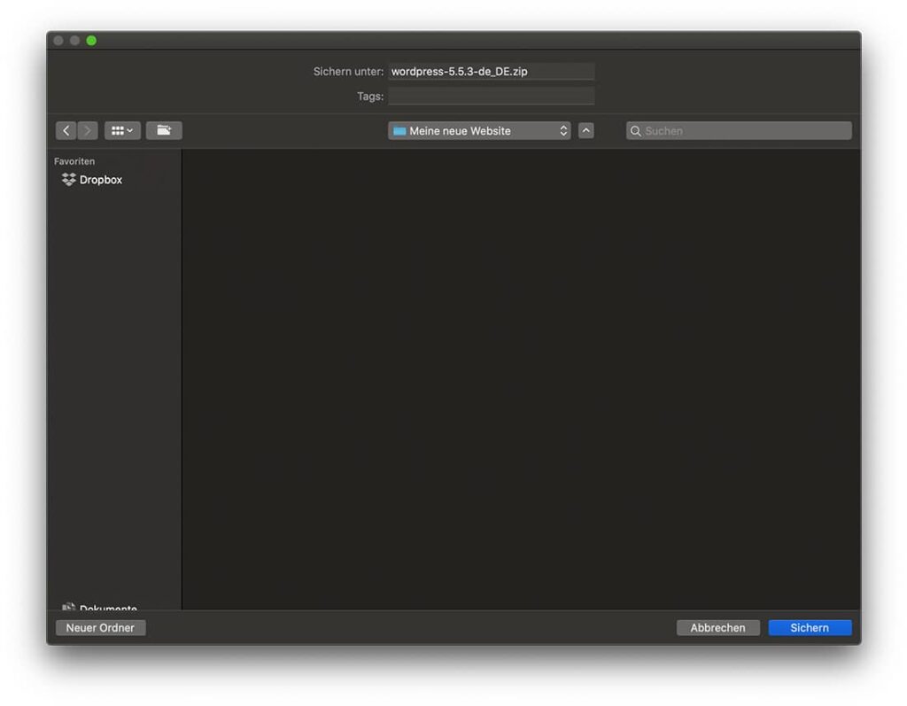Click the Sichern button
Screen dimensions: 907x706
click(x=810, y=627)
